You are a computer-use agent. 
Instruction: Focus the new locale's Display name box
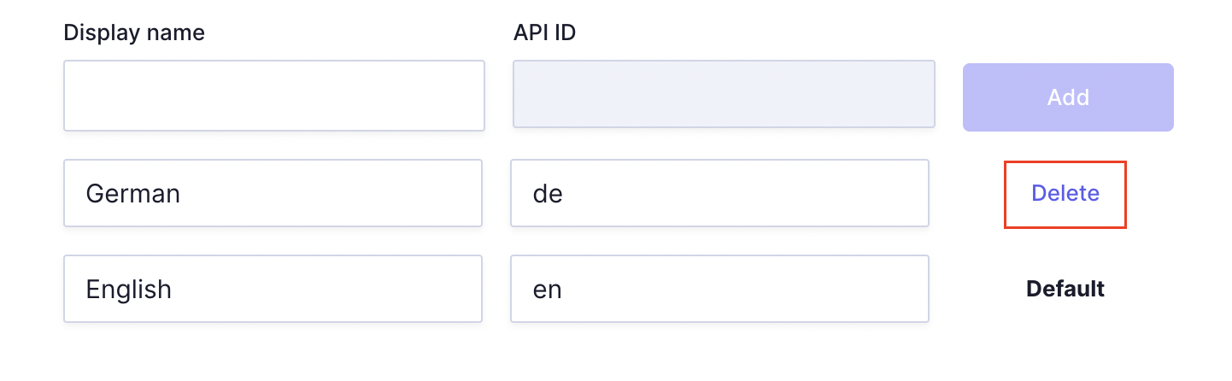click(x=274, y=96)
